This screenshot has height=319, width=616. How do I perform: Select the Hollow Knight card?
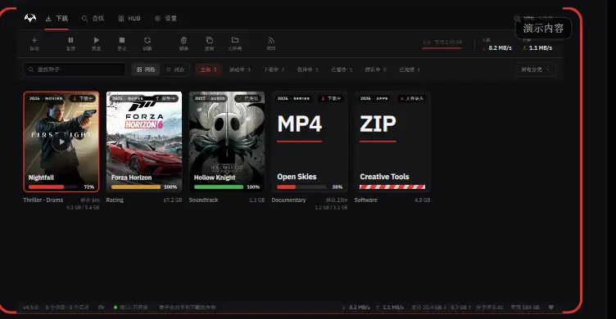pyautogui.click(x=227, y=142)
